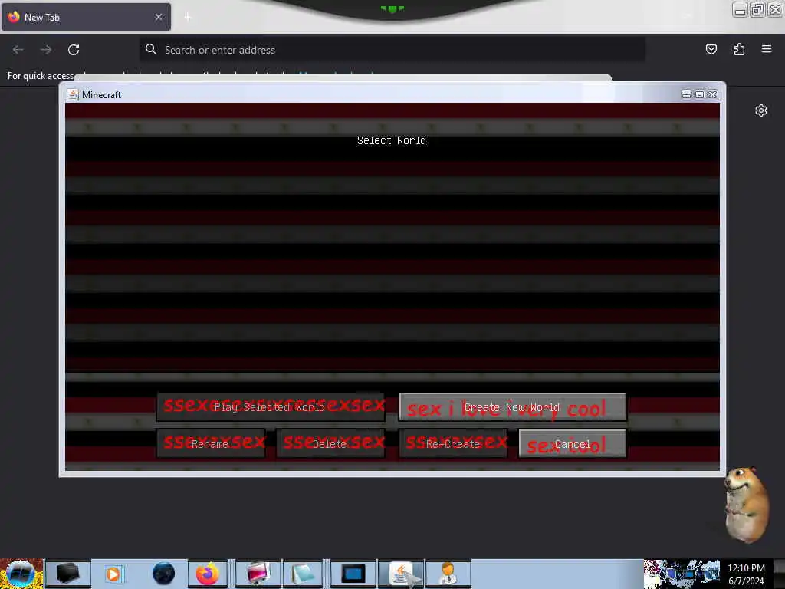The height and width of the screenshot is (589, 785).
Task: Open Firefox extensions menu
Action: tap(739, 49)
